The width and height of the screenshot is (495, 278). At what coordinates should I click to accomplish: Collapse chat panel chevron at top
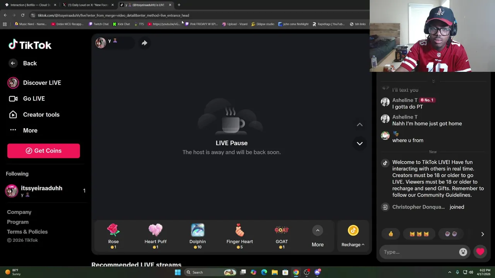point(433,81)
